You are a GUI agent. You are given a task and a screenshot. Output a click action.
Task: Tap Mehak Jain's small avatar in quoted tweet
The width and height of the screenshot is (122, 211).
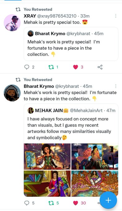click(31, 110)
